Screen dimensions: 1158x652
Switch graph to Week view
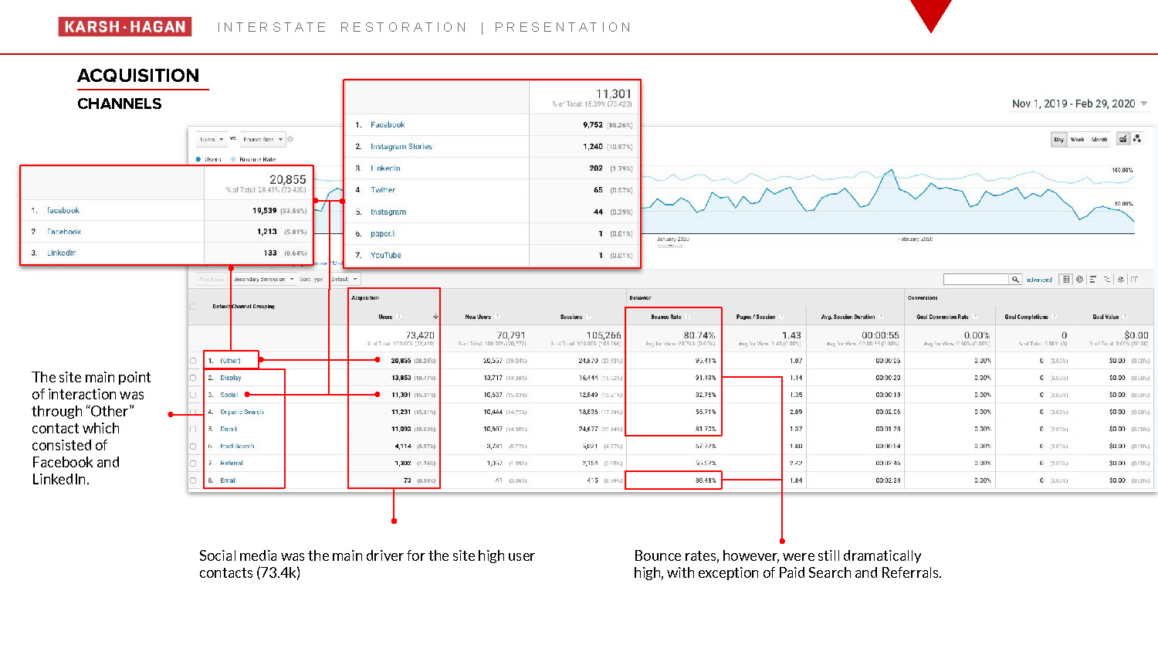[x=1077, y=140]
